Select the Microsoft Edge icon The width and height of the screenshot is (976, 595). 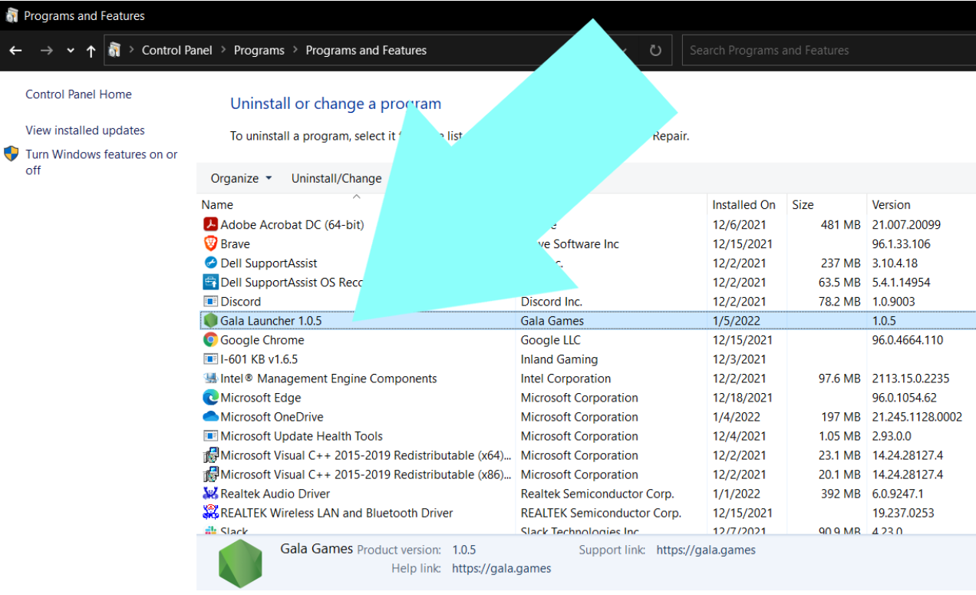(x=210, y=398)
